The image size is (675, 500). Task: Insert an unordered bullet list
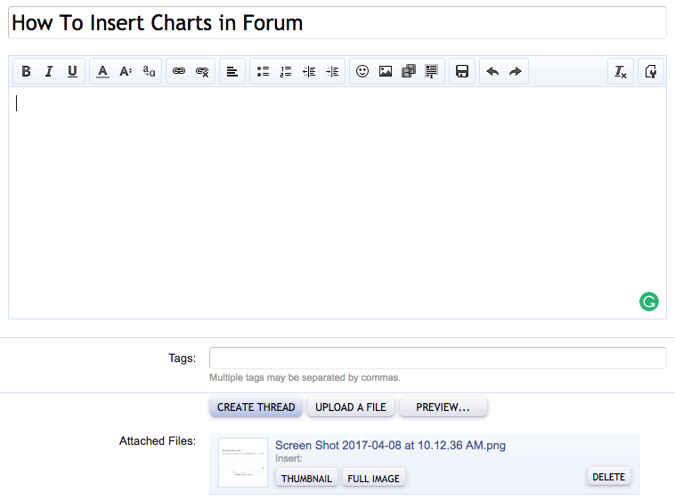tap(263, 72)
